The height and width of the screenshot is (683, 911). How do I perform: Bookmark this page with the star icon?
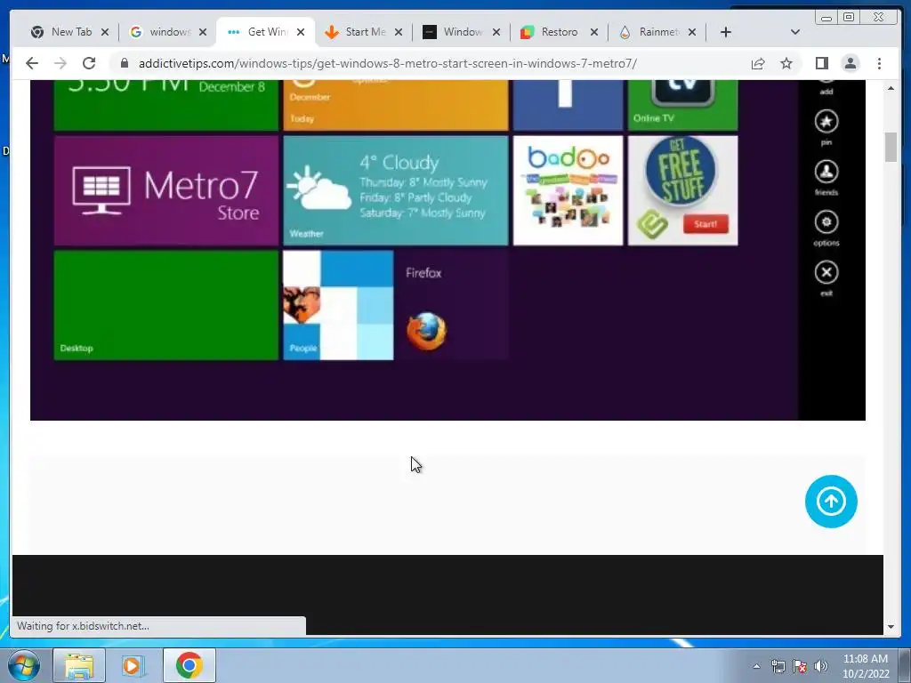point(786,63)
